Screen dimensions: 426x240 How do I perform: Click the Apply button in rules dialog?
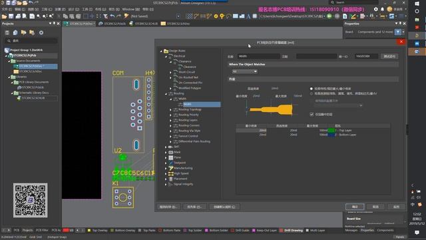(396, 207)
